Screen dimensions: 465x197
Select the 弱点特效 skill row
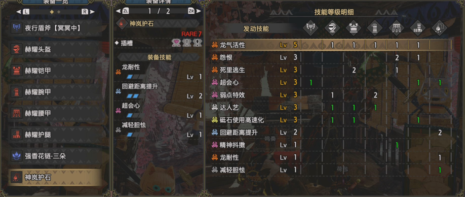click(x=332, y=95)
